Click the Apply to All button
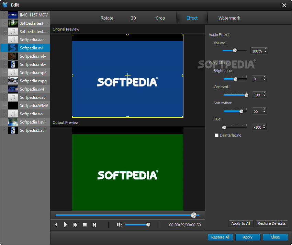 (x=240, y=223)
